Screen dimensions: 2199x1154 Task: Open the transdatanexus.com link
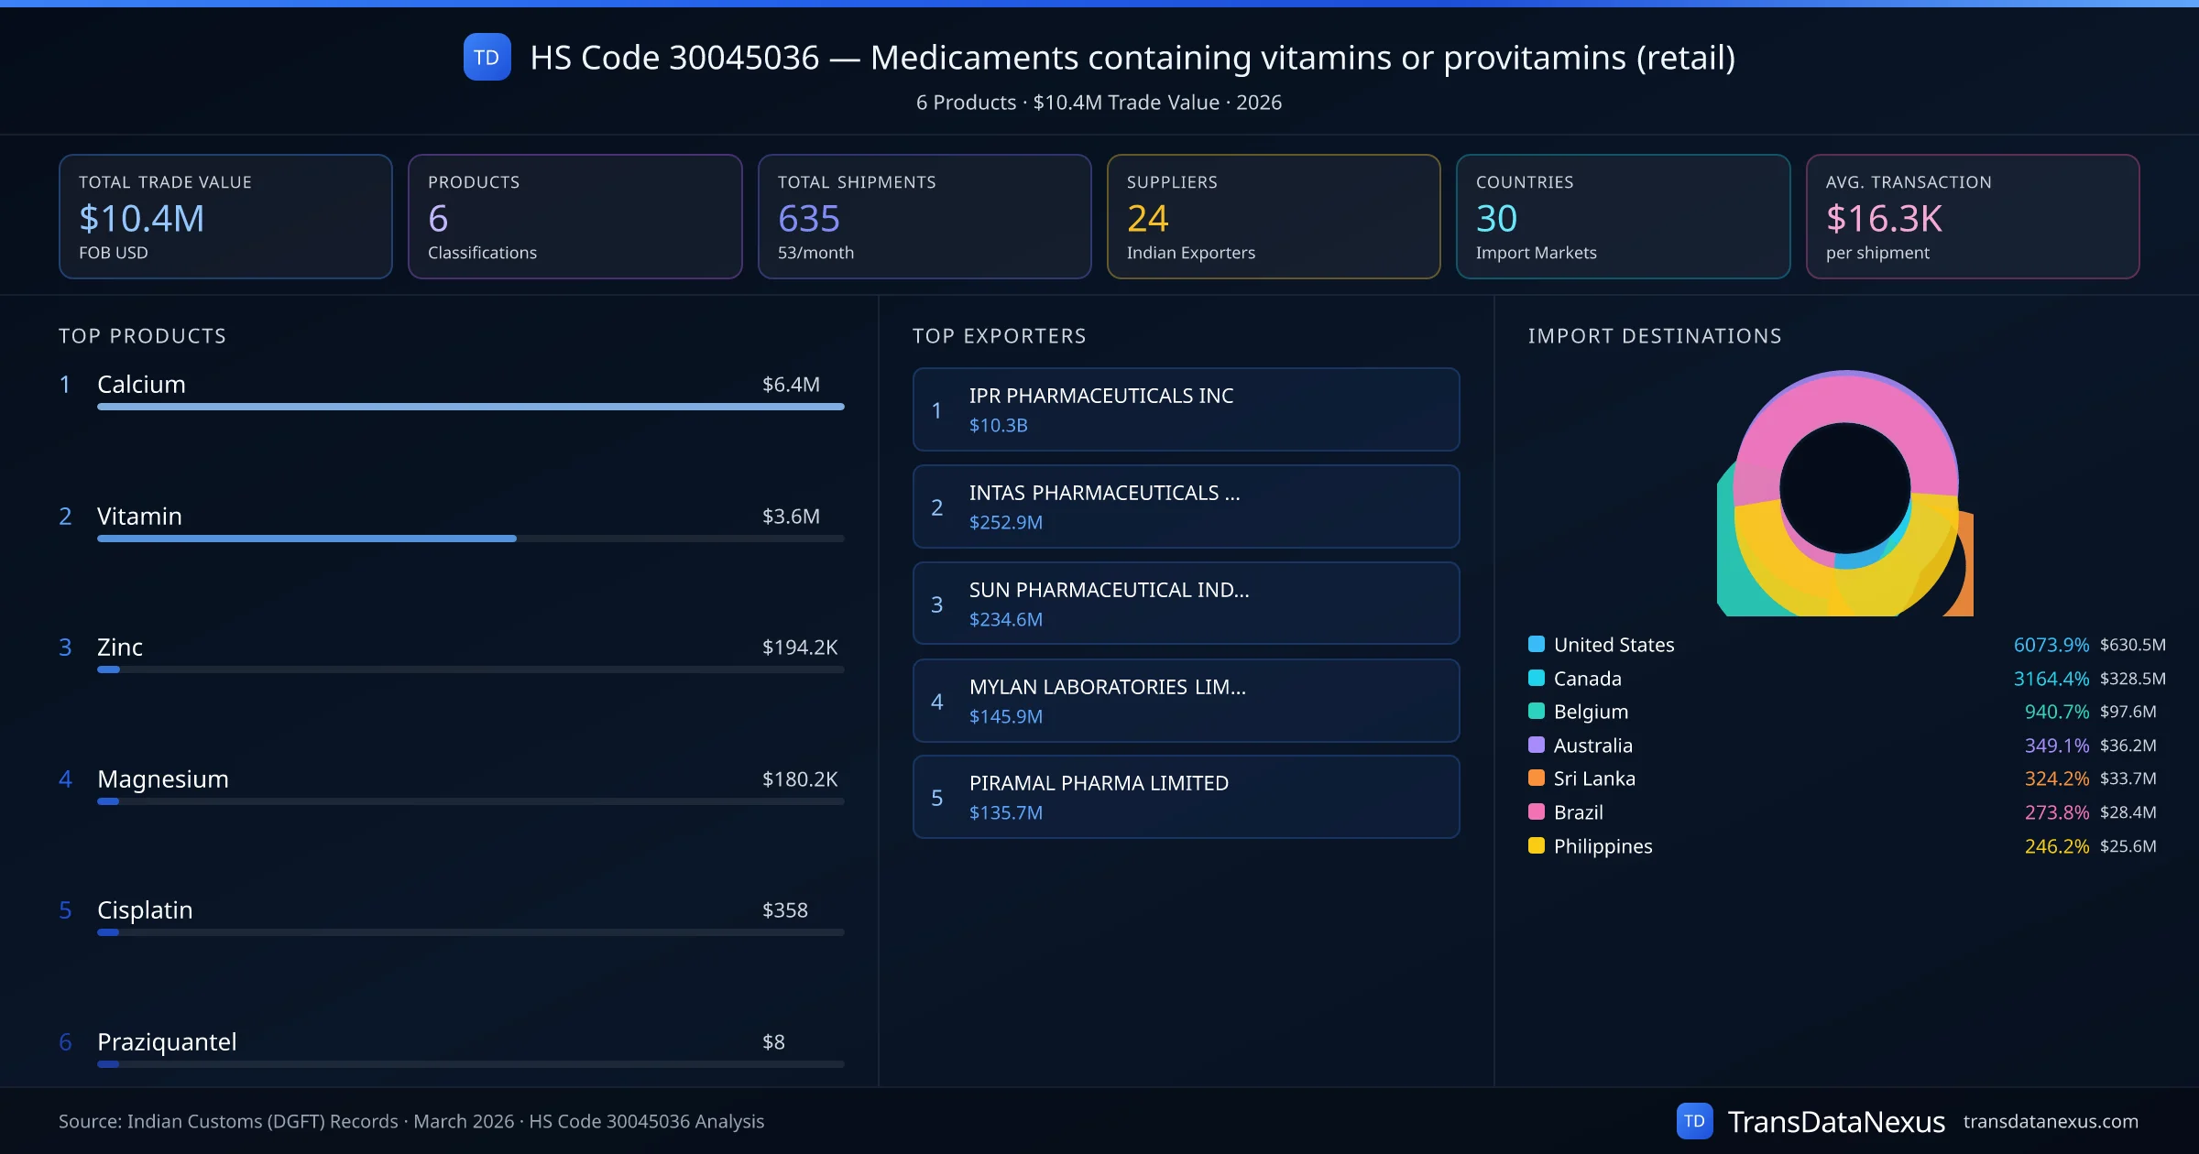(x=2050, y=1121)
